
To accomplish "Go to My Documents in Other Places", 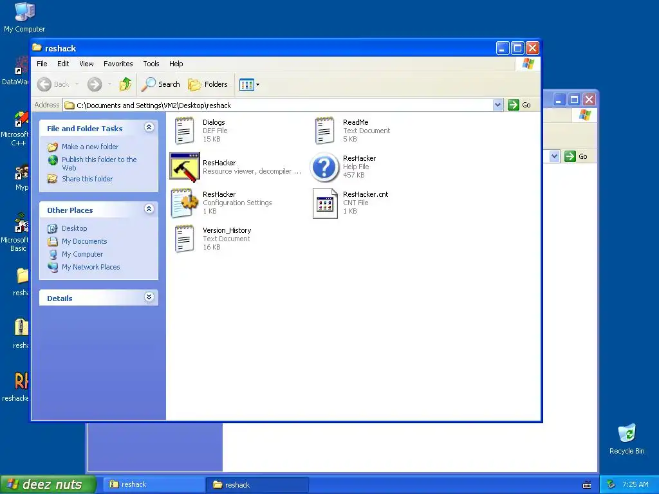I will click(x=84, y=242).
